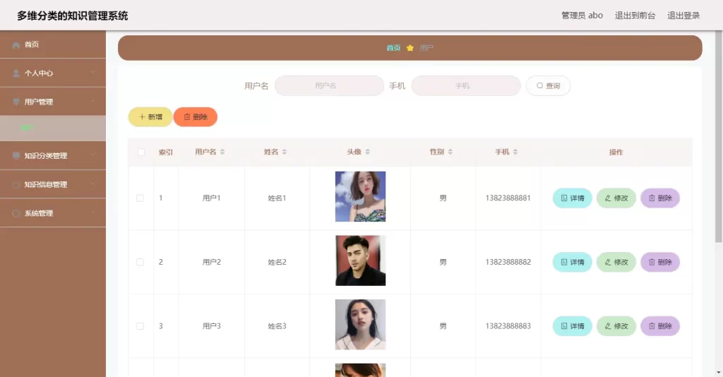Viewport: 723px width, 377px height.
Task: Check the row for 用户3
Action: 141,326
